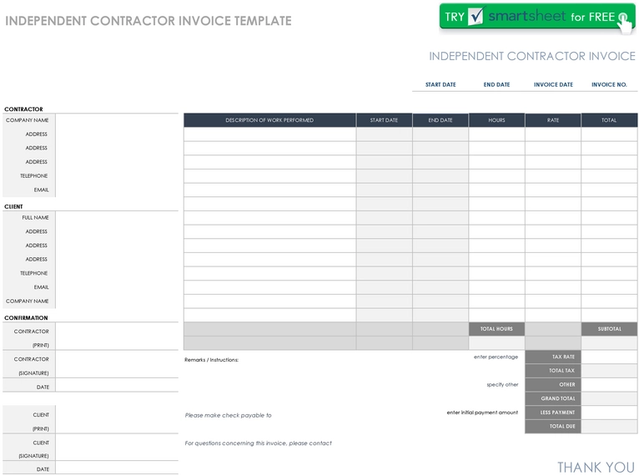Click the Invoice Date header field

point(553,85)
